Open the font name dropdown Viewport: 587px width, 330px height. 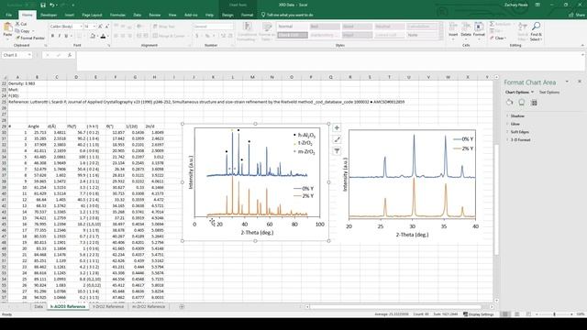coord(81,27)
